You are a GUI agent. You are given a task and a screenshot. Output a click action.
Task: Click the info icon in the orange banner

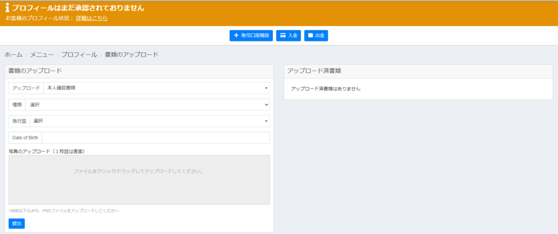pyautogui.click(x=8, y=8)
